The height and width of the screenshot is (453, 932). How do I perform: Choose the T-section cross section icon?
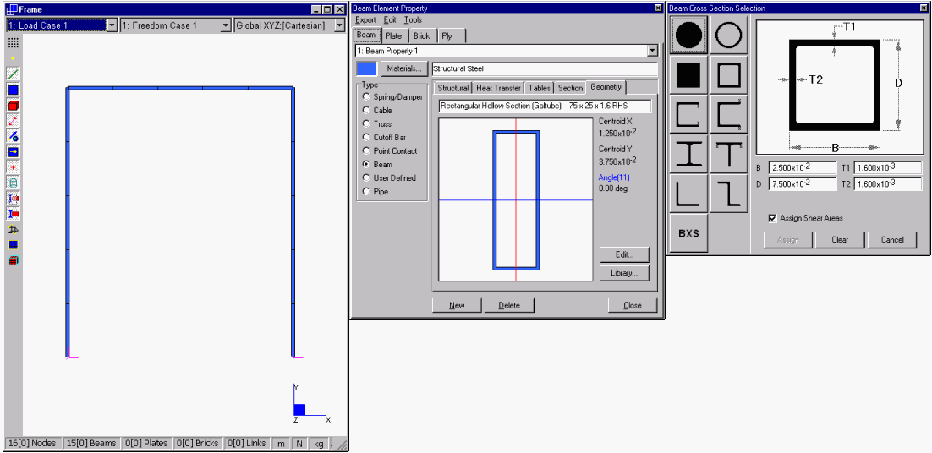pyautogui.click(x=729, y=154)
